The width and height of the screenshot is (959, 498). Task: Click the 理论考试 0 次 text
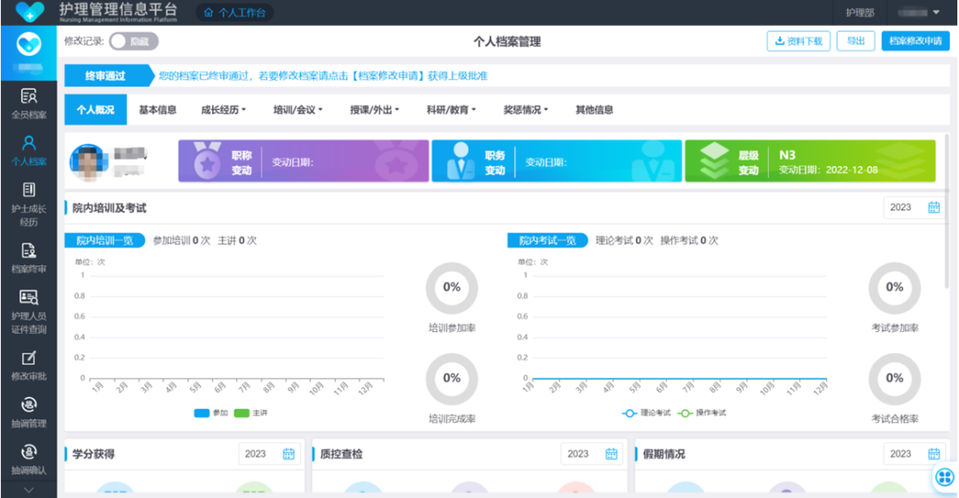[624, 241]
